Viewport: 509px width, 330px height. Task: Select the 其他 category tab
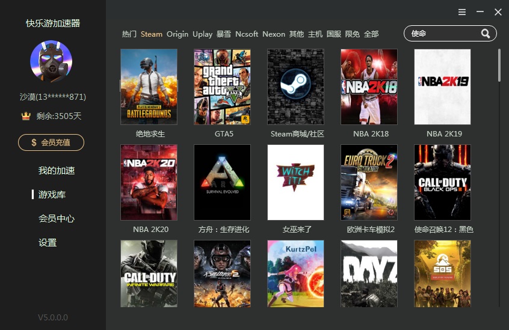297,34
